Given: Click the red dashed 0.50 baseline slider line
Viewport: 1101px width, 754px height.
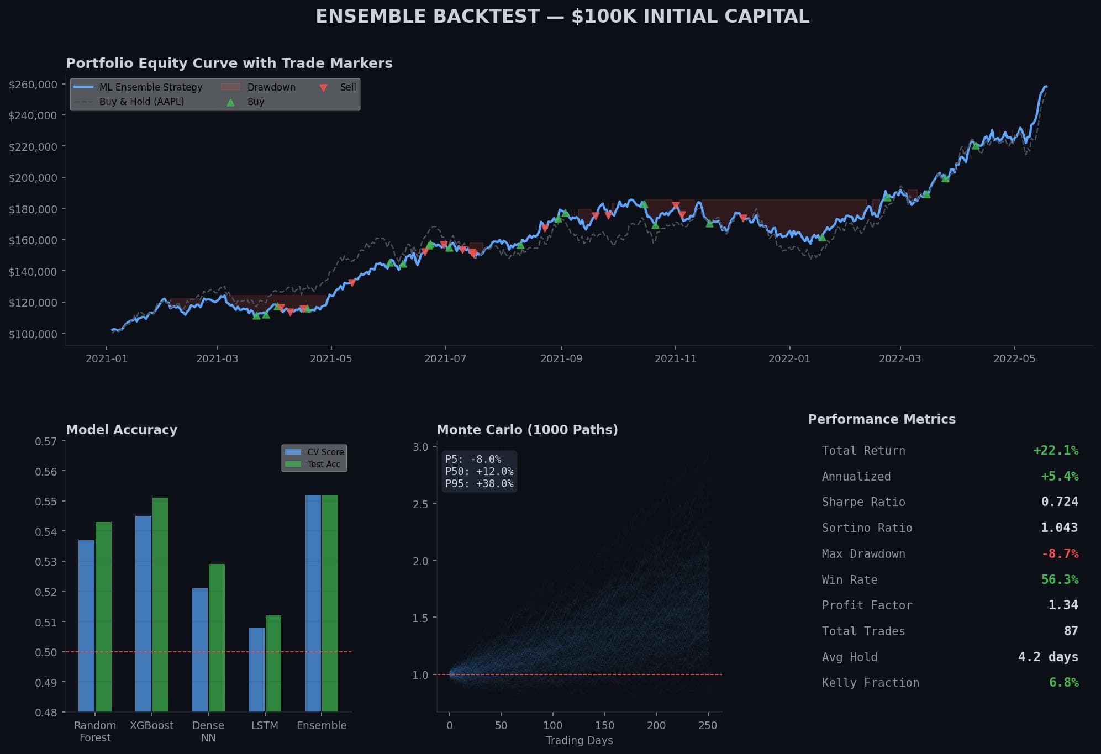Looking at the screenshot, I should pos(210,652).
